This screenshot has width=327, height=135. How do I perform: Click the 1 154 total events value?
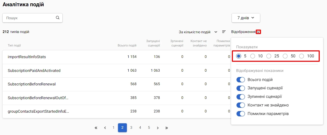pos(132,57)
